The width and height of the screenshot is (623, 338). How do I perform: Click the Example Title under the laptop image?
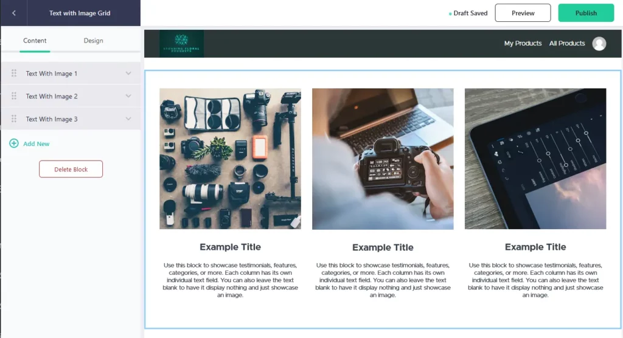(x=383, y=247)
